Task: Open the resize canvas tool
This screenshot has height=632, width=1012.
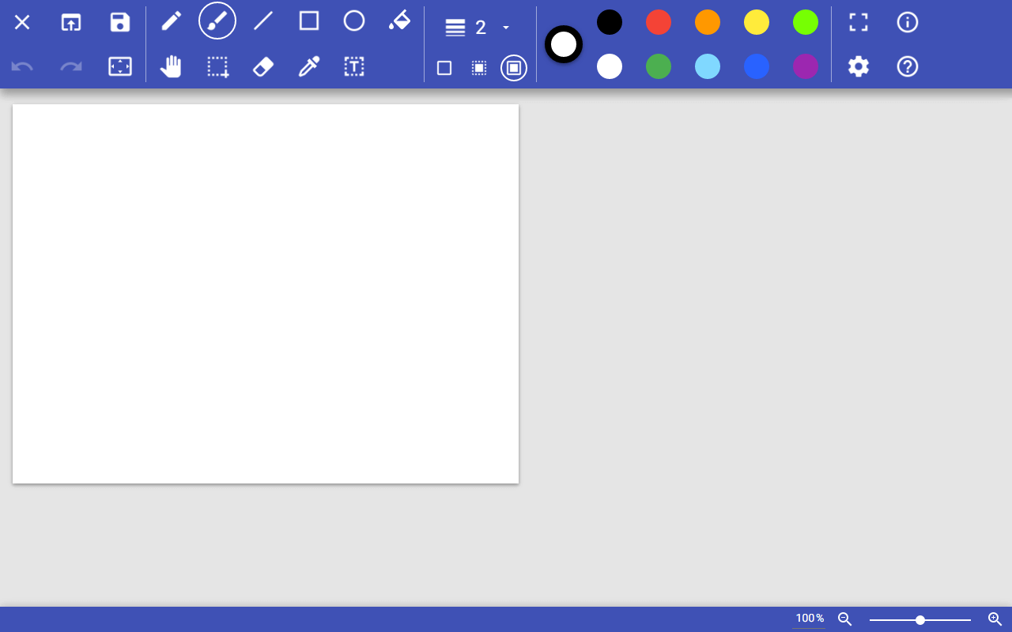Action: coord(119,66)
